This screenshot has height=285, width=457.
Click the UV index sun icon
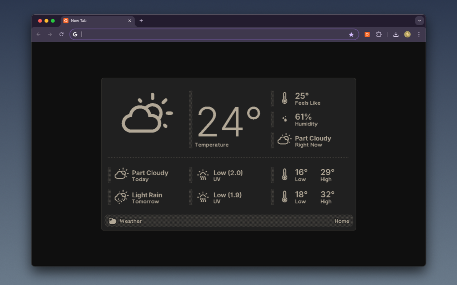(203, 175)
